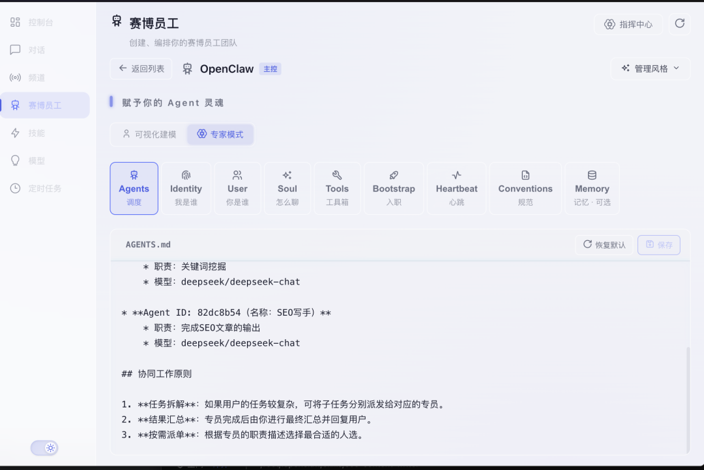
Task: Select the Agents 调度 tab
Action: [x=134, y=188]
